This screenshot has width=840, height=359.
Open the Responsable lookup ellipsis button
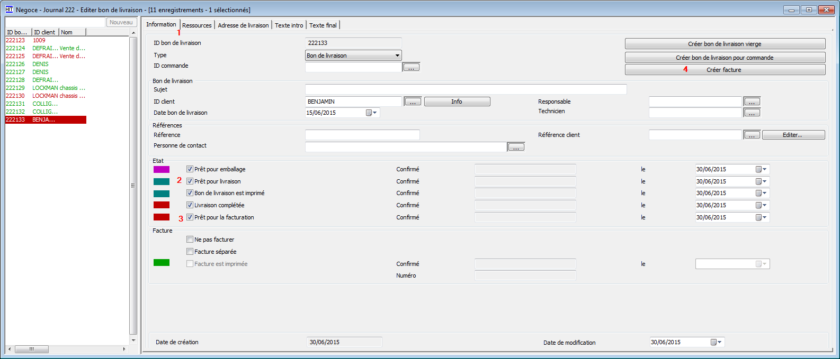point(752,102)
